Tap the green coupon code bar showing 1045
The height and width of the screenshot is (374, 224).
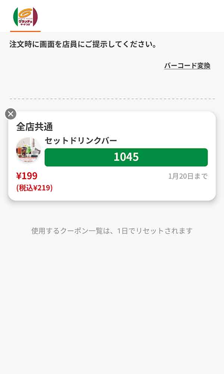126,157
